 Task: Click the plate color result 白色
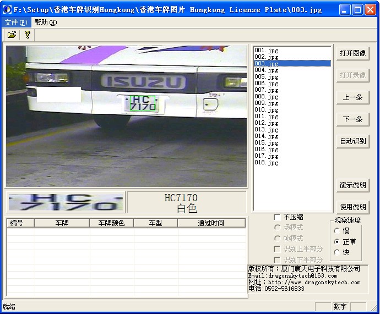click(187, 208)
